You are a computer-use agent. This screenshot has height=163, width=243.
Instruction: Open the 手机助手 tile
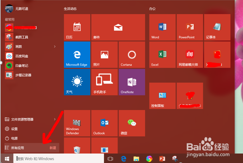[104, 82]
